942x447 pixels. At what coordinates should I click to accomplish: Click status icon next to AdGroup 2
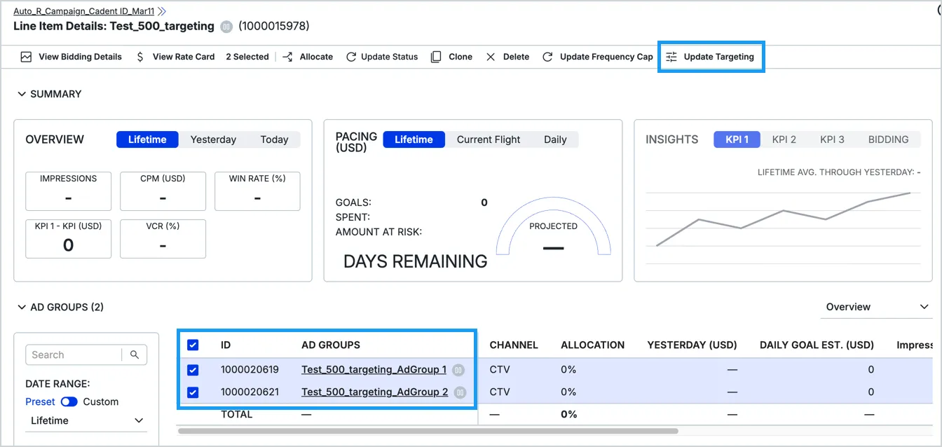click(x=460, y=392)
